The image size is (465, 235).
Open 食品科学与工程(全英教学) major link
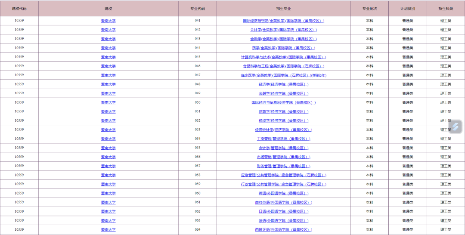283,66
